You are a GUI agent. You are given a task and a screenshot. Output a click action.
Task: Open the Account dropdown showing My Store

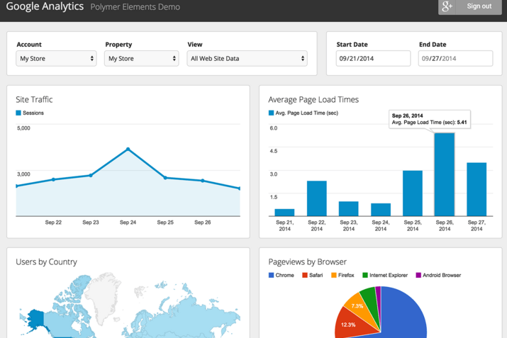tap(56, 59)
